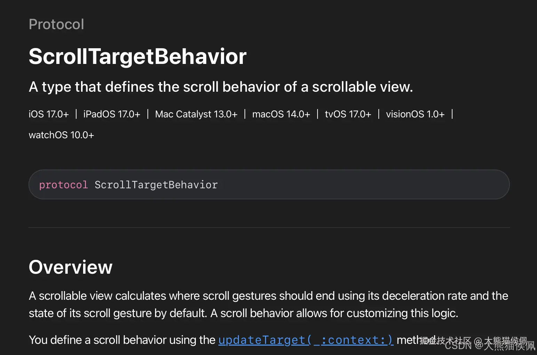Select the macOS 14.0+ availability item
Viewport: 537px width, 355px height.
pos(281,114)
